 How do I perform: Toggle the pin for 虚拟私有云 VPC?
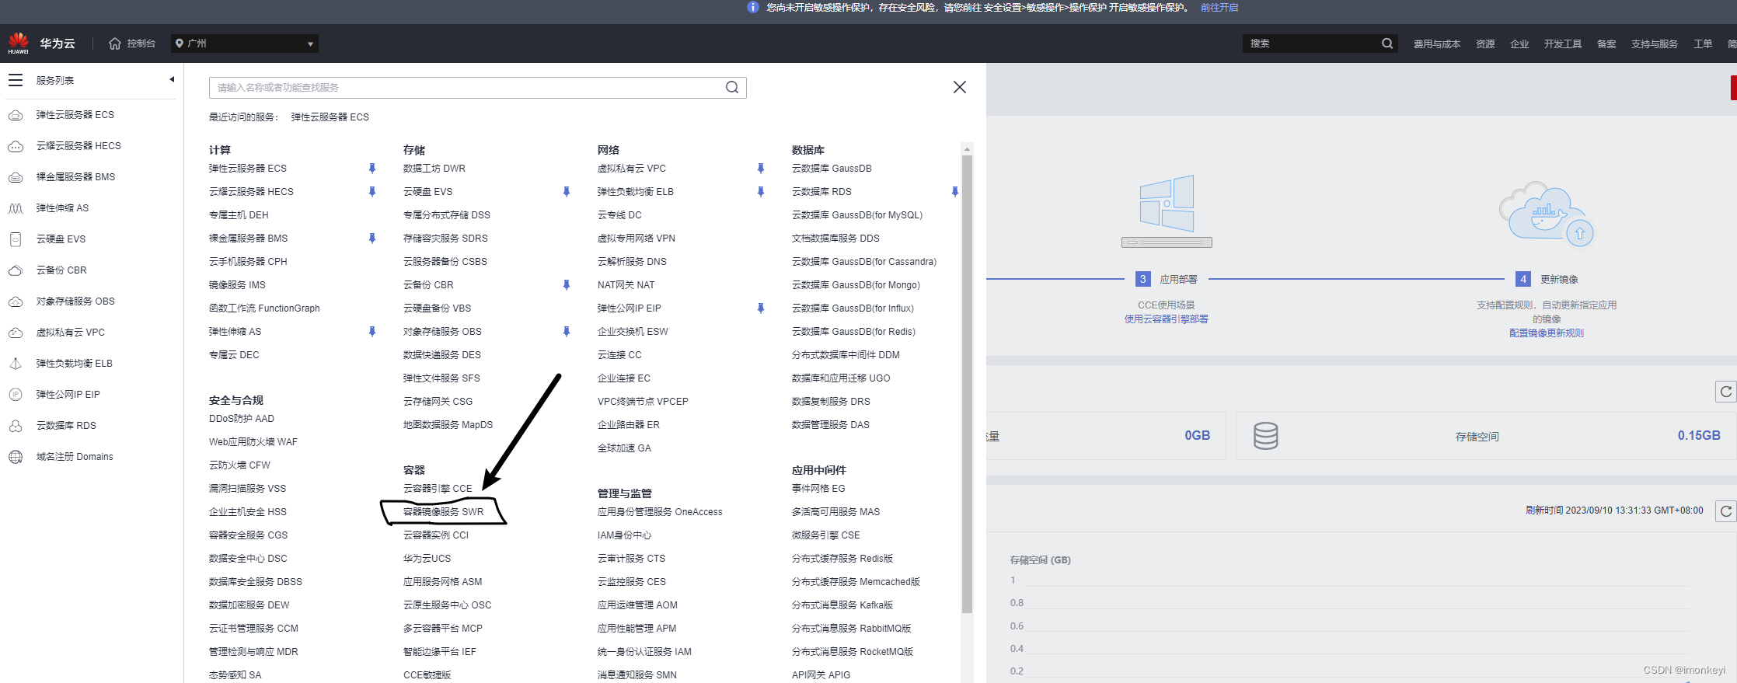pos(761,169)
